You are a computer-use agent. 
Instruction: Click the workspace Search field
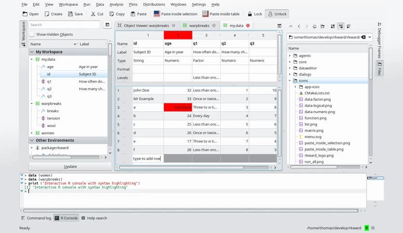click(64, 25)
